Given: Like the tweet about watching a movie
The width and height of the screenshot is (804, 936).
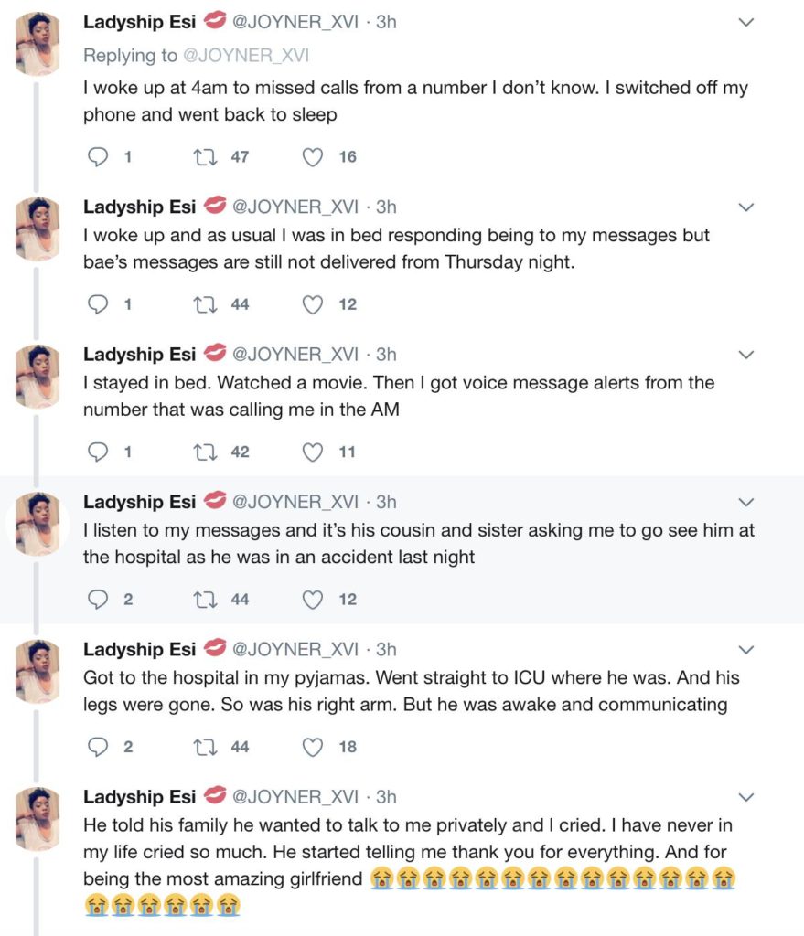Looking at the screenshot, I should [x=313, y=452].
